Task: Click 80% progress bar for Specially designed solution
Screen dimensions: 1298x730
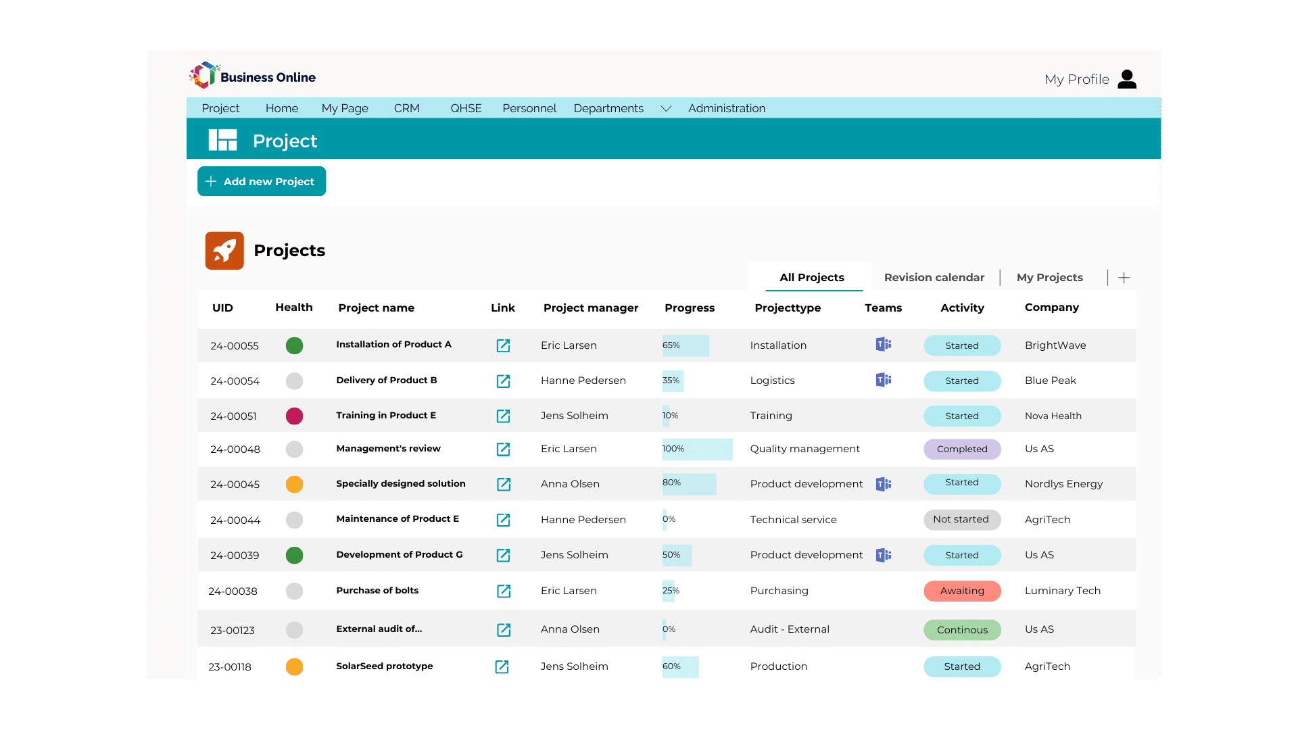Action: 690,484
